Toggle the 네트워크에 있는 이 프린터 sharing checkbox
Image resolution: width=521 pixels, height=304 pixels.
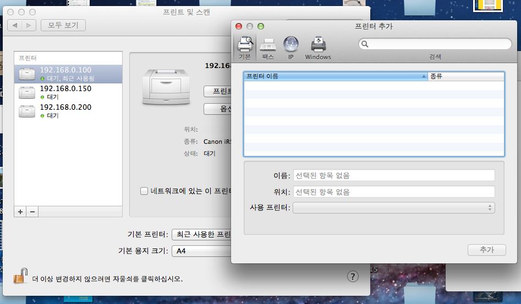144,191
